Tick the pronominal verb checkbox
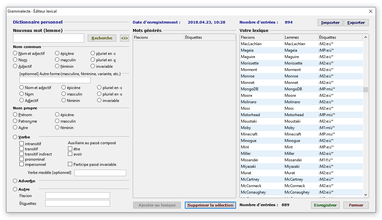 click(x=22, y=159)
